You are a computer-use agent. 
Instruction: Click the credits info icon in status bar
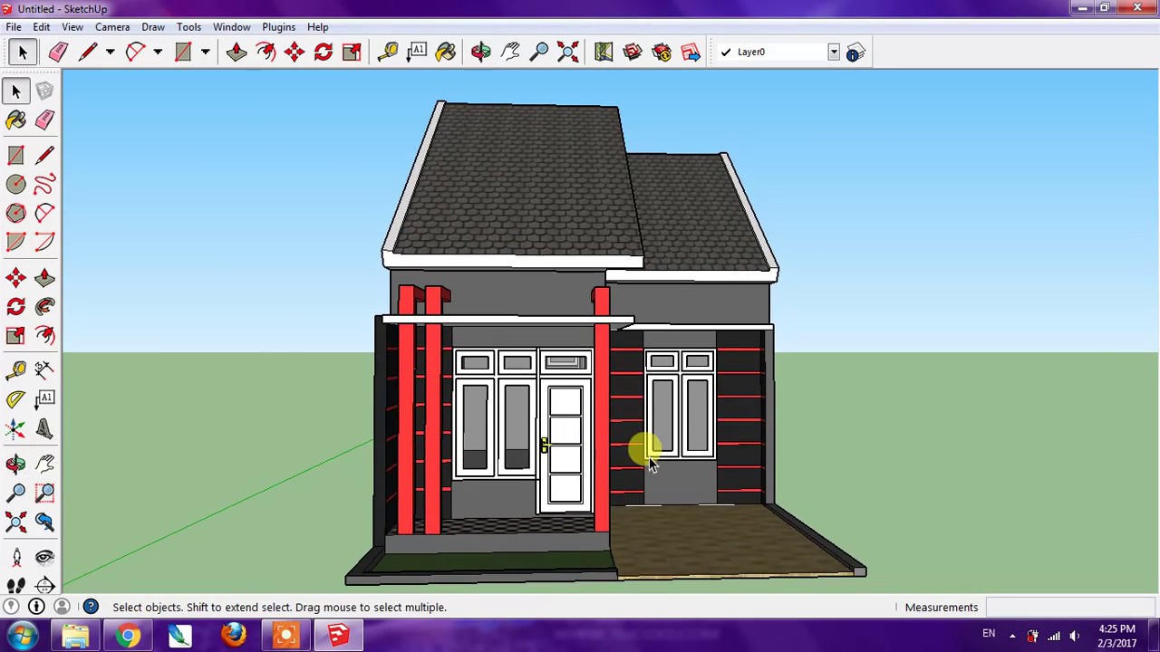(36, 607)
